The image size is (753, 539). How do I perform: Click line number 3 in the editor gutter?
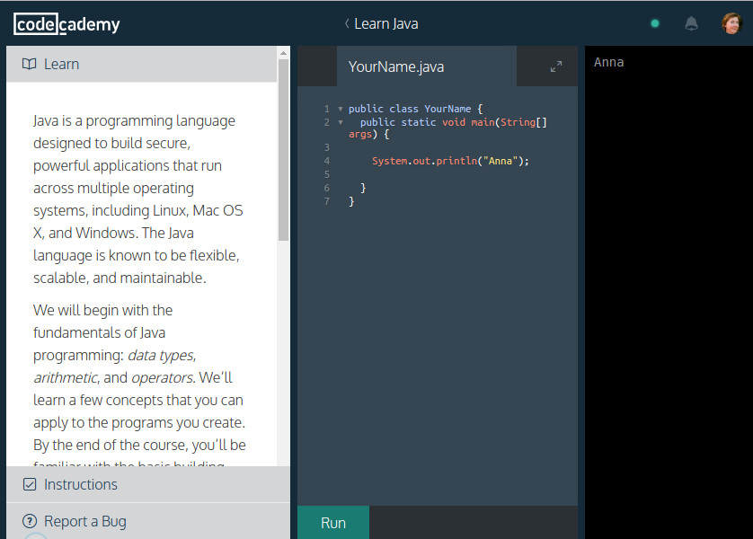tap(326, 147)
